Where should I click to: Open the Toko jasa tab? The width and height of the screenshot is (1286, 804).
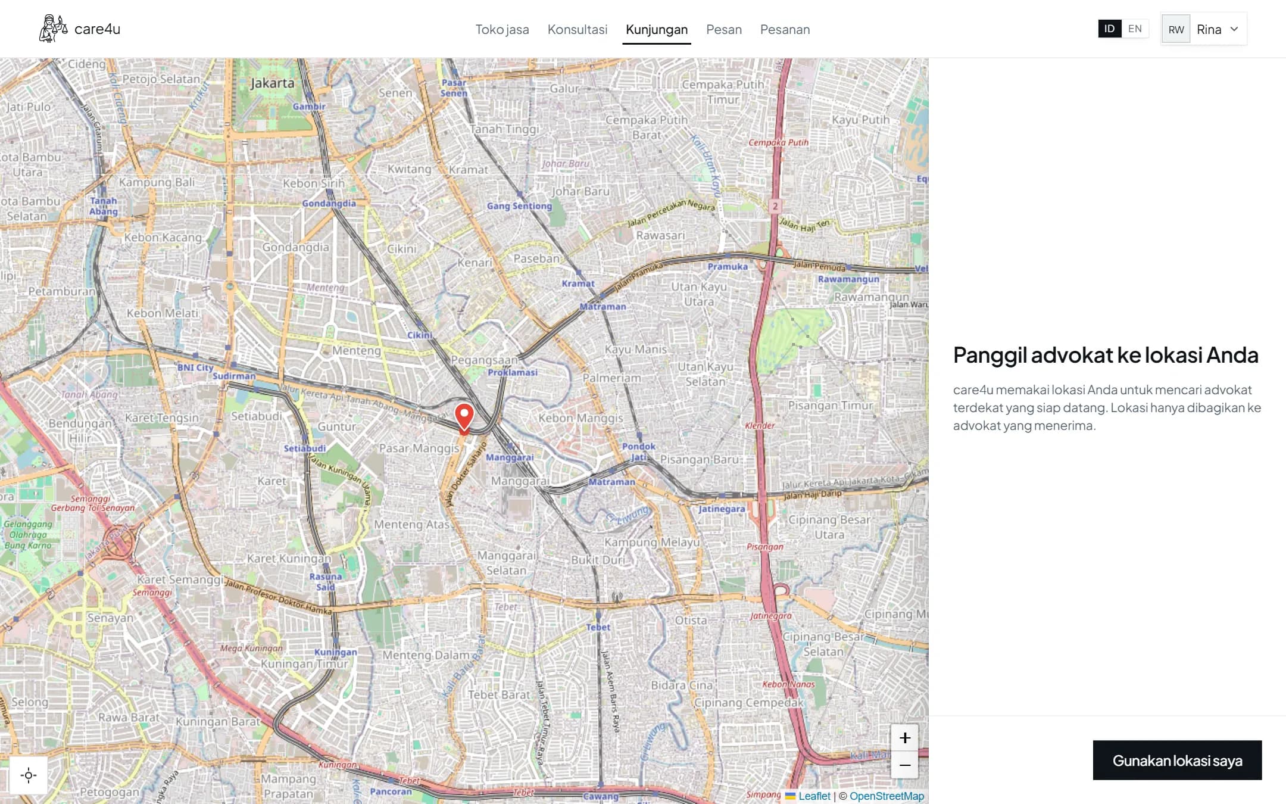(x=502, y=29)
